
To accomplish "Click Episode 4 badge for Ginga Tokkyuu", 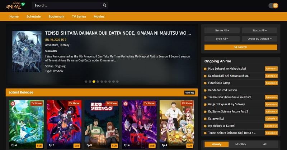I will coord(271,104).
